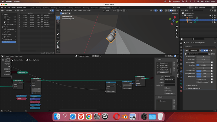The image size is (217, 122).
Task: Open the Tool properties tab
Action: click(181, 43)
